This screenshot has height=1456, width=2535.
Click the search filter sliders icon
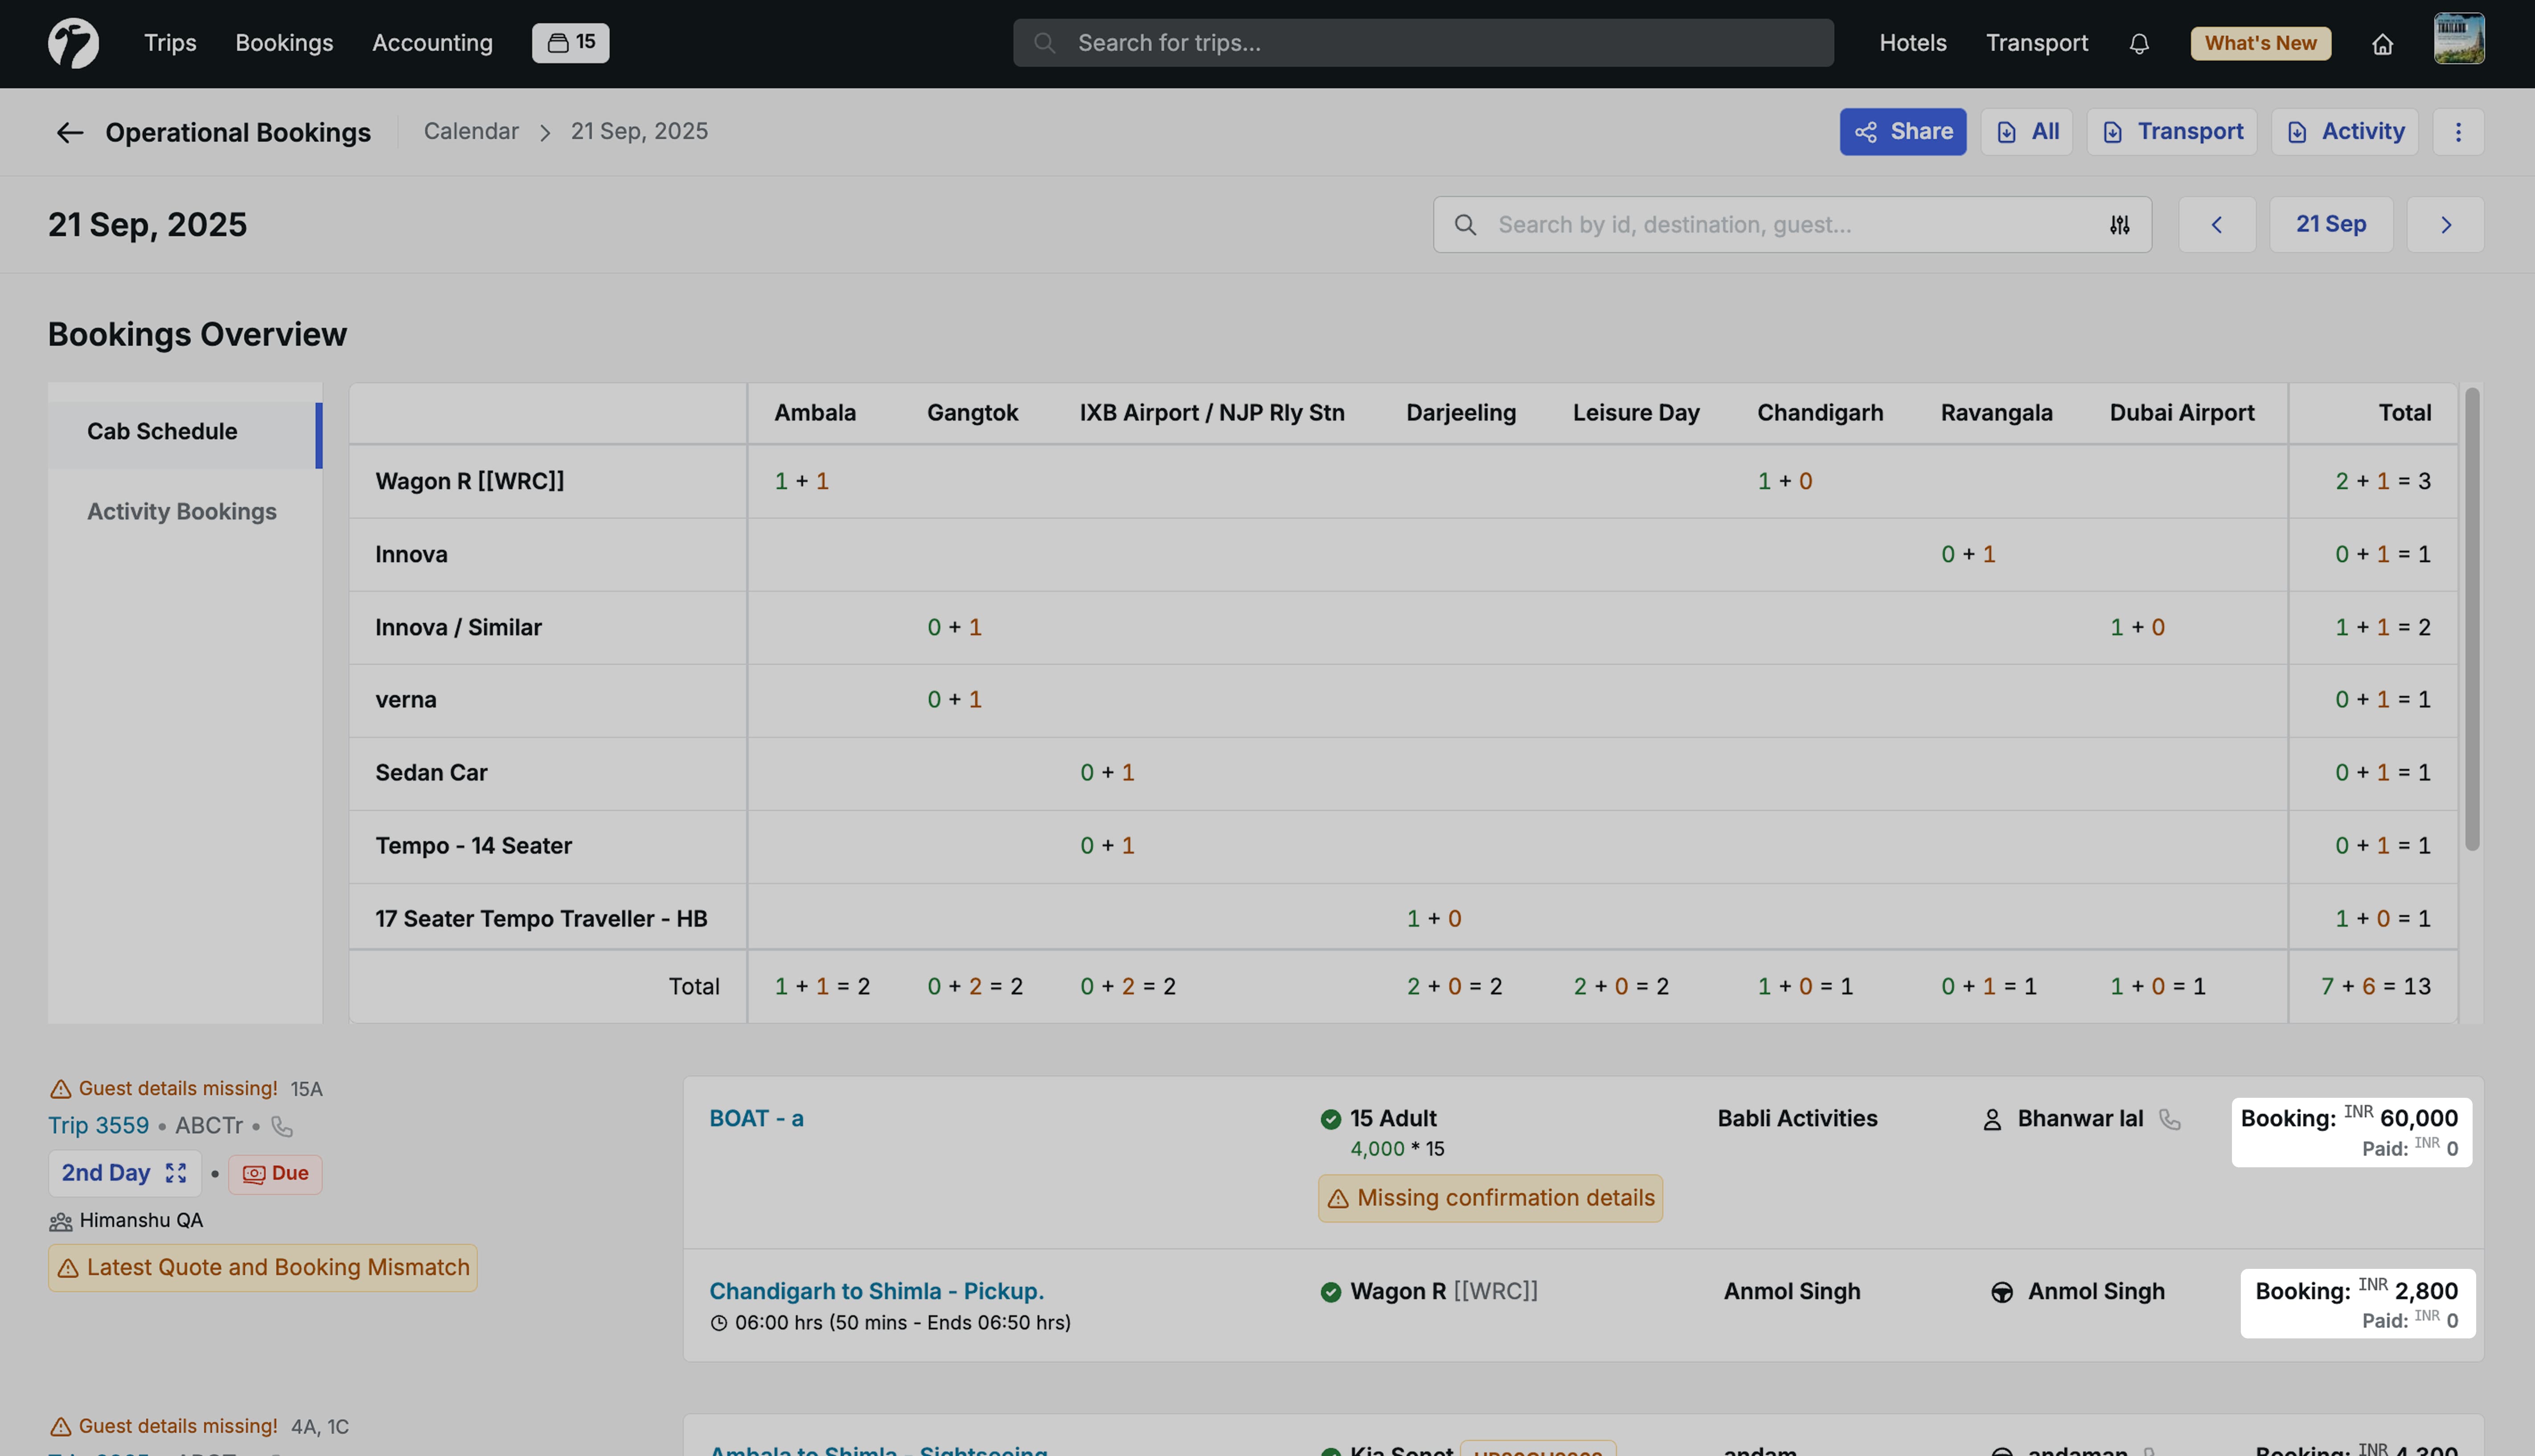2120,224
